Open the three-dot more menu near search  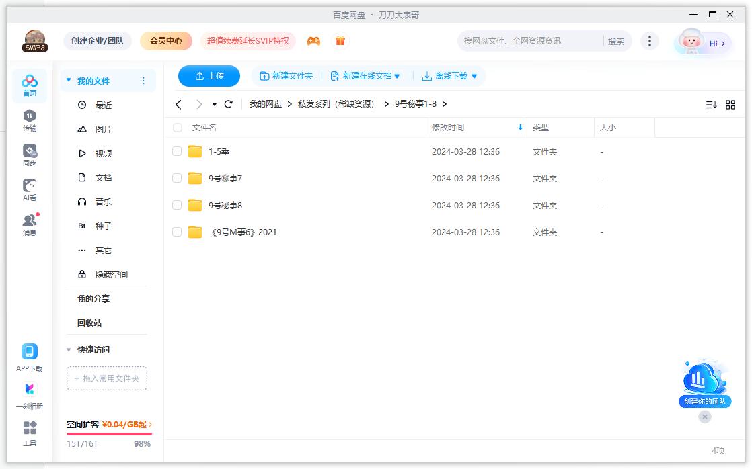[x=649, y=41]
